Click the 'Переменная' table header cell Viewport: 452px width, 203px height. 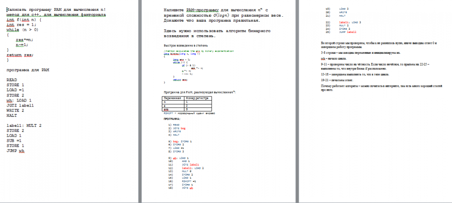tap(172, 98)
